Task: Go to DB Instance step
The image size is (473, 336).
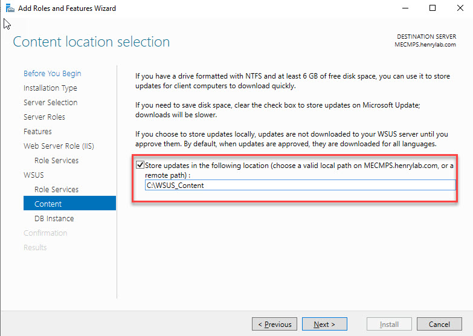Action: coord(54,219)
